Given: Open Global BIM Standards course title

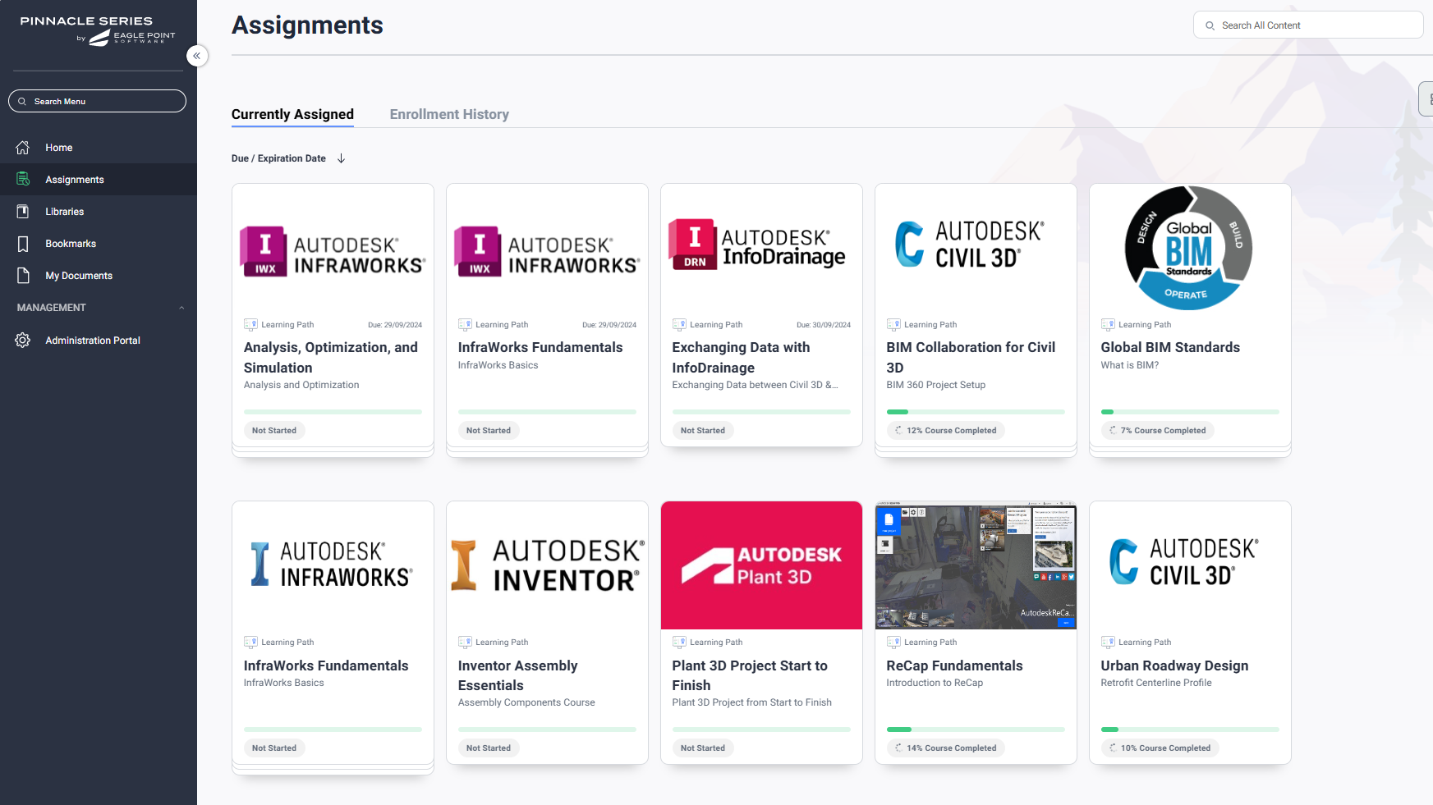Looking at the screenshot, I should tap(1170, 347).
